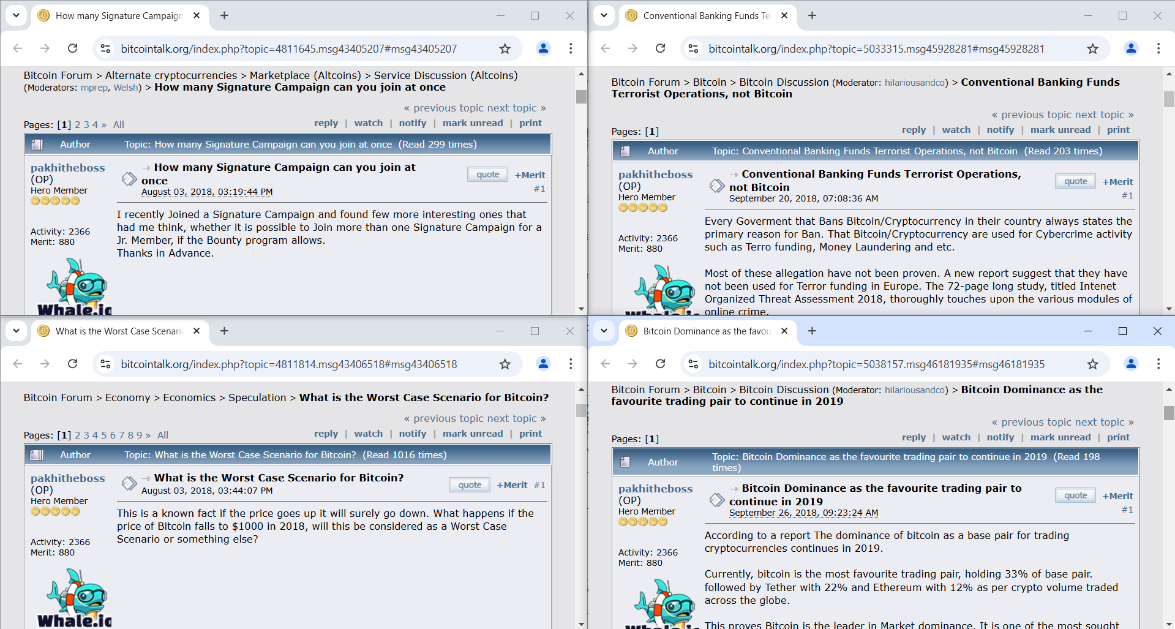The width and height of the screenshot is (1175, 629).
Task: Open Speculation board breadcrumb link
Action: [257, 397]
